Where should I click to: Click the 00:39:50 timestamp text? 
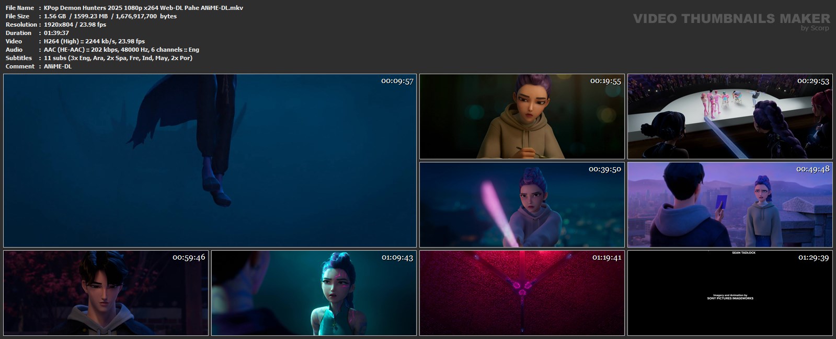coord(605,169)
